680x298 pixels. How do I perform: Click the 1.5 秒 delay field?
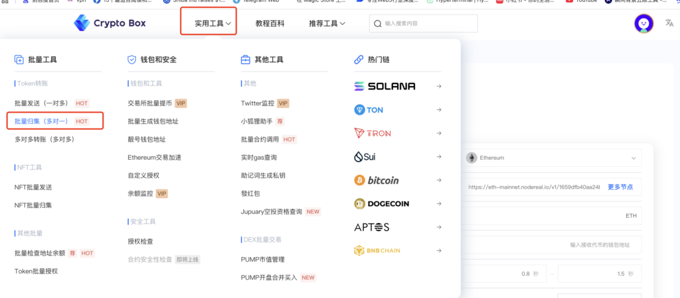[600, 273]
